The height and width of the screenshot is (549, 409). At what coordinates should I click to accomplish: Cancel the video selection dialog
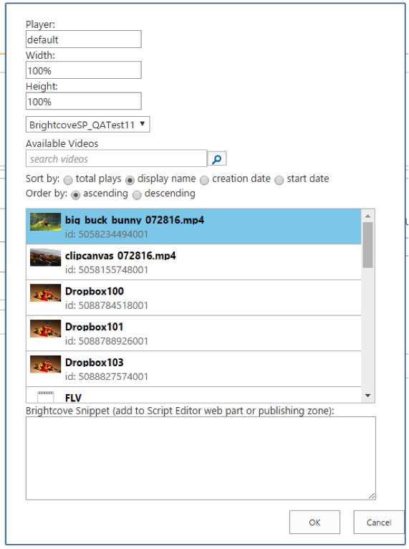pos(379,522)
